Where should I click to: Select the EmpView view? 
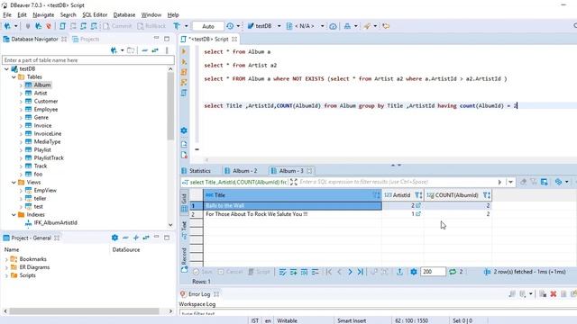[x=45, y=190]
